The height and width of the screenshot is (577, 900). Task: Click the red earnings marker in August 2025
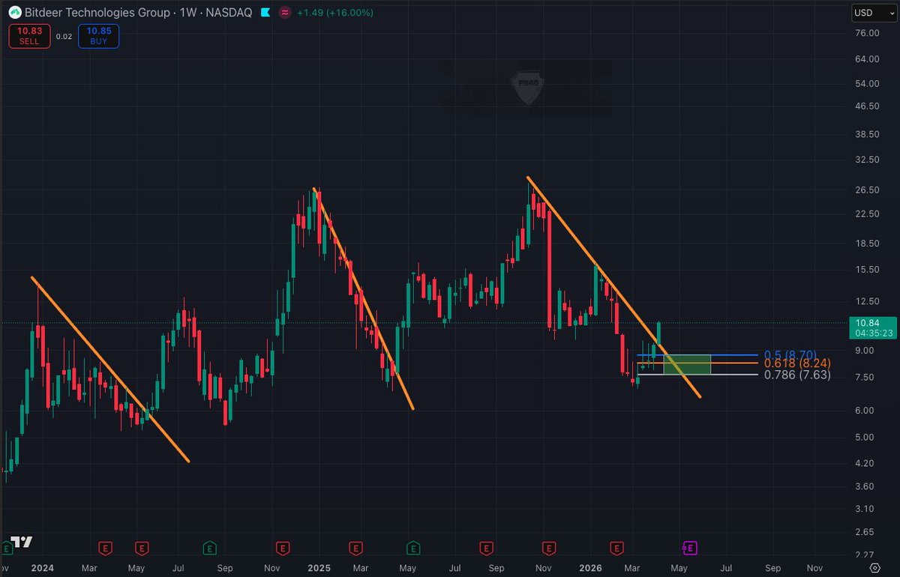pos(486,549)
